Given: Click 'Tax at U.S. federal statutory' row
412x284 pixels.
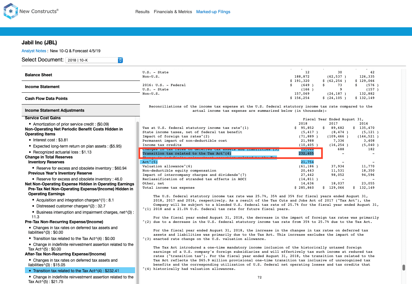Looking at the screenshot, I should click(195, 128).
